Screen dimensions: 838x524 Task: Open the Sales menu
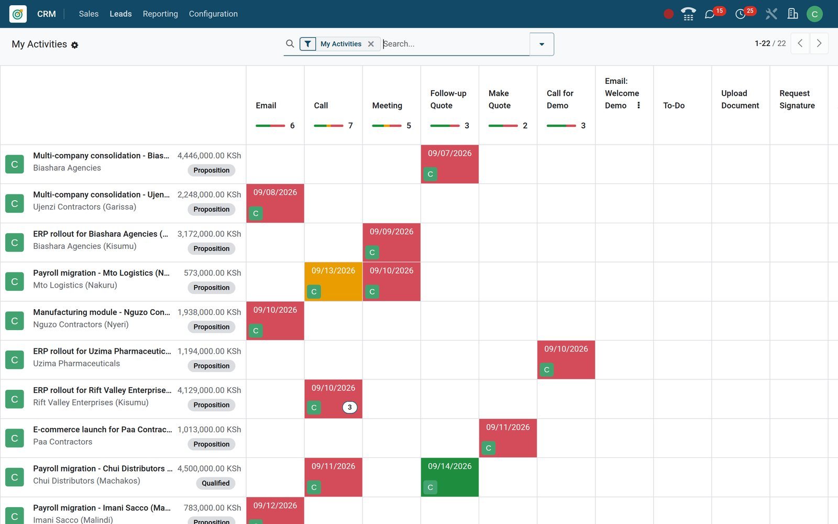pos(89,14)
